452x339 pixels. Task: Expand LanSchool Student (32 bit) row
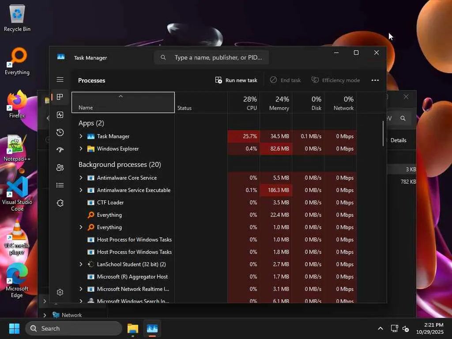[x=81, y=264]
